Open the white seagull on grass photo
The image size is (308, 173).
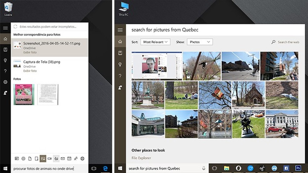pos(282,95)
